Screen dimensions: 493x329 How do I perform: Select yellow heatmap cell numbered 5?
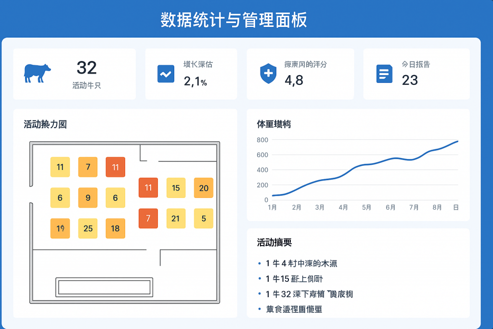pos(203,219)
